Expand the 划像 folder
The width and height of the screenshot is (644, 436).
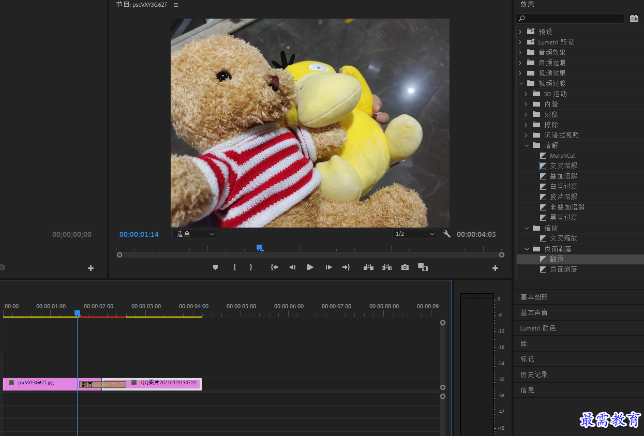coord(526,114)
